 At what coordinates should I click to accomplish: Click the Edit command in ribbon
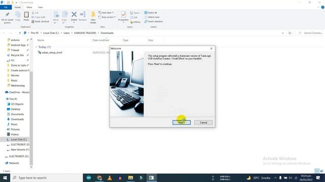[134, 17]
